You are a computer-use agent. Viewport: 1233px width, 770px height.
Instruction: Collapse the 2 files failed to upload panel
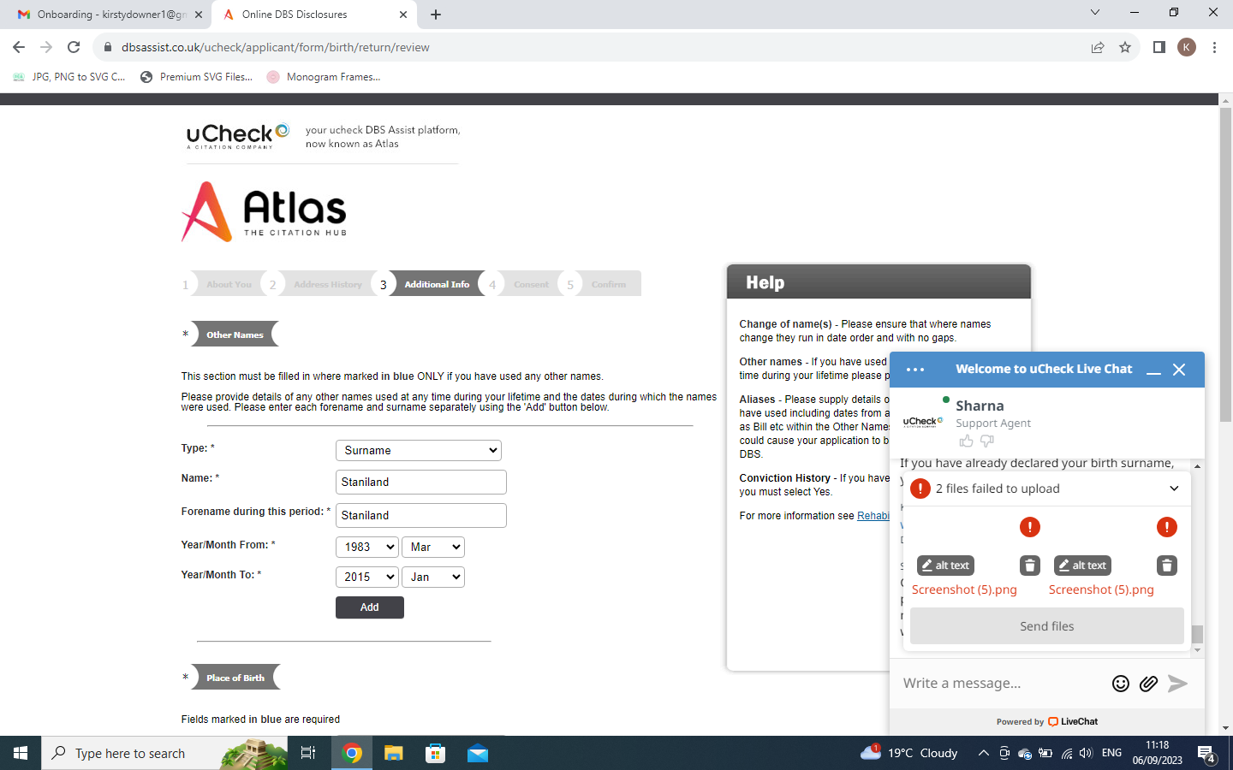tap(1174, 489)
